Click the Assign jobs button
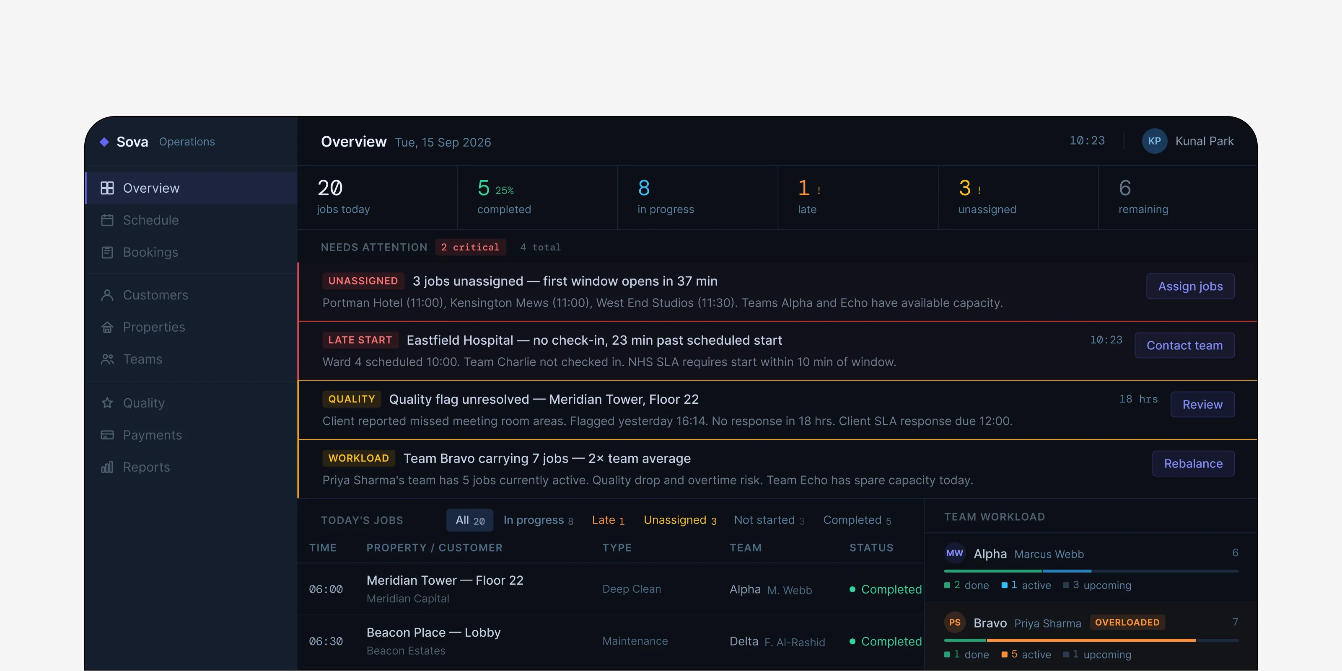Screen dimensions: 1342x671 pyautogui.click(x=1190, y=286)
